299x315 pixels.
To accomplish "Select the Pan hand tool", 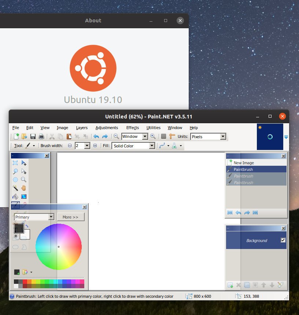I will pos(24,188).
